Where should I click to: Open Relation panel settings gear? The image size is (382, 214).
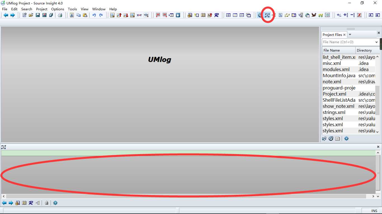[55, 203]
